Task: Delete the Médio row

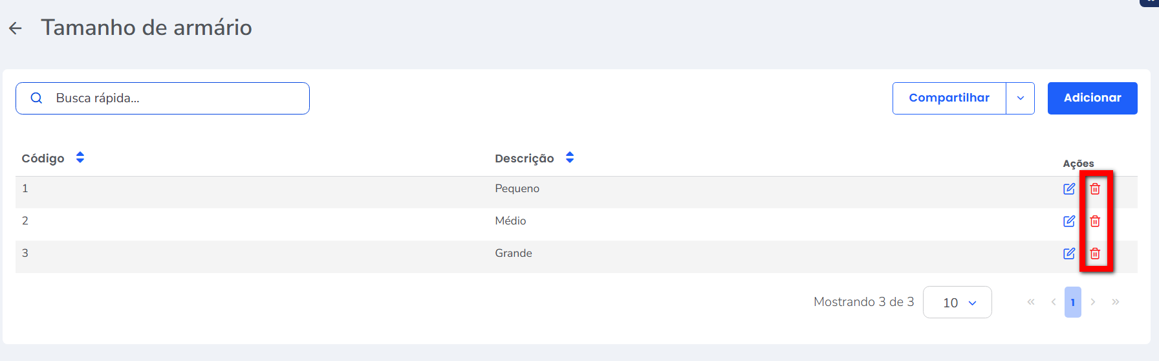Action: click(1095, 221)
